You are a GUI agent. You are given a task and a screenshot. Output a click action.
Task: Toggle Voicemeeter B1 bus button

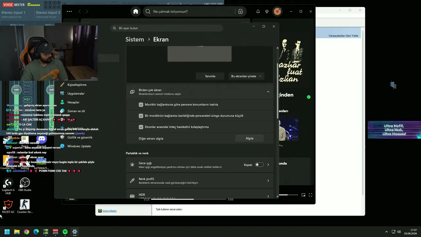click(x=28, y=99)
